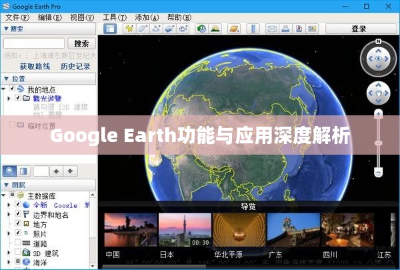400x270 pixels.
Task: Click the look-up arrow on look joystick
Action: tap(378, 51)
